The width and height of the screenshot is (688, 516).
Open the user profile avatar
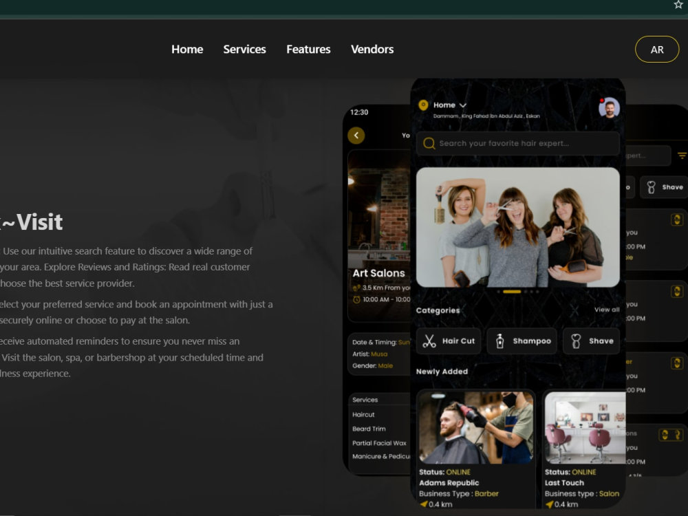click(609, 107)
